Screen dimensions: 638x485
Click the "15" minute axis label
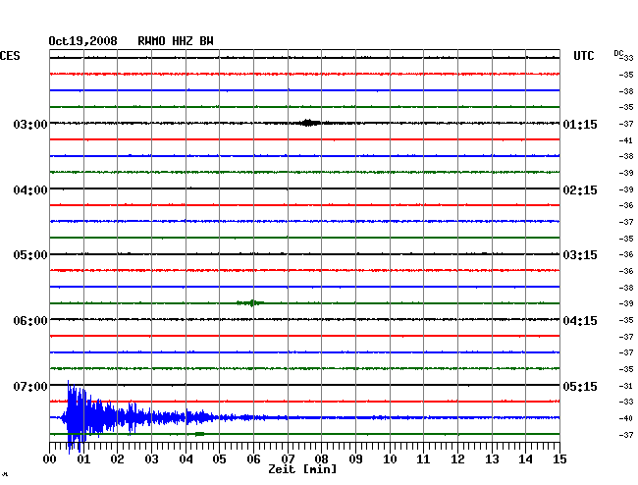[559, 459]
